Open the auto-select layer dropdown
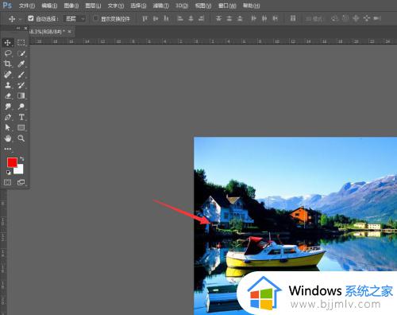397x315 pixels. tap(74, 18)
